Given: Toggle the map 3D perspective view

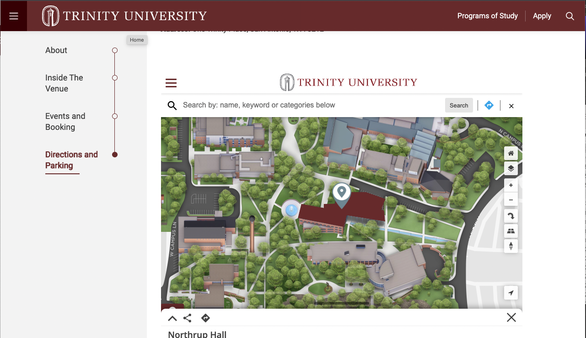Looking at the screenshot, I should (x=511, y=231).
